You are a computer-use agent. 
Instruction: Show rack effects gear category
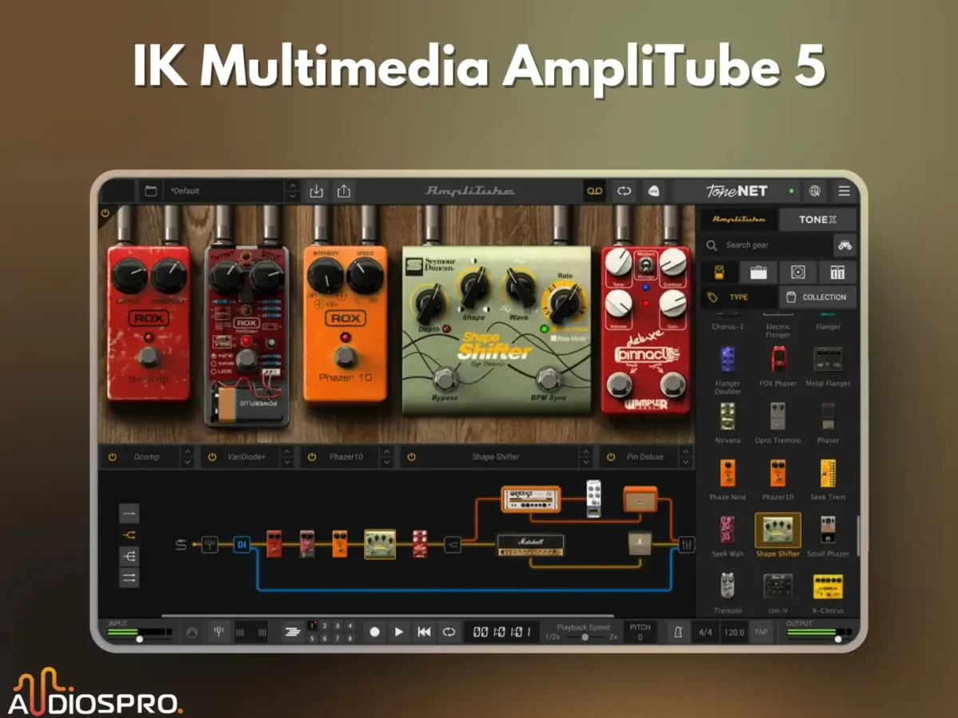[837, 272]
